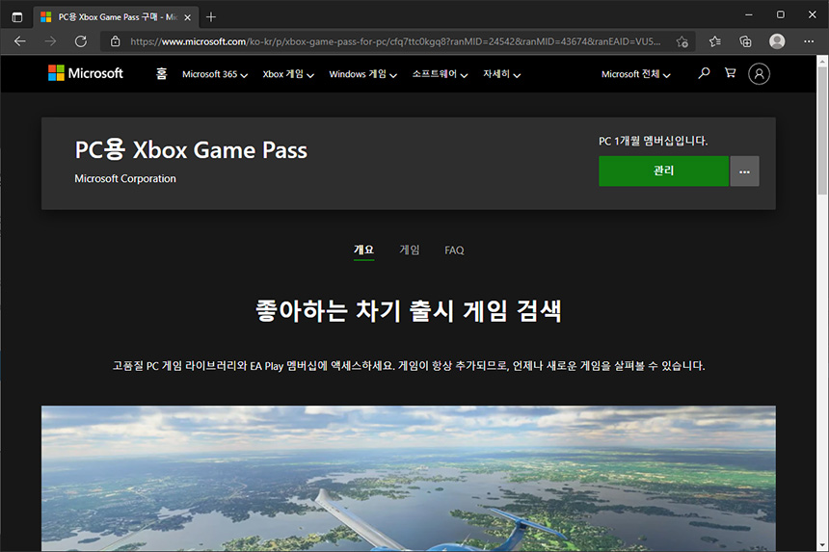829x552 pixels.
Task: Click the 좋아하는 차기 출시 게임 검색 heading
Action: click(408, 310)
